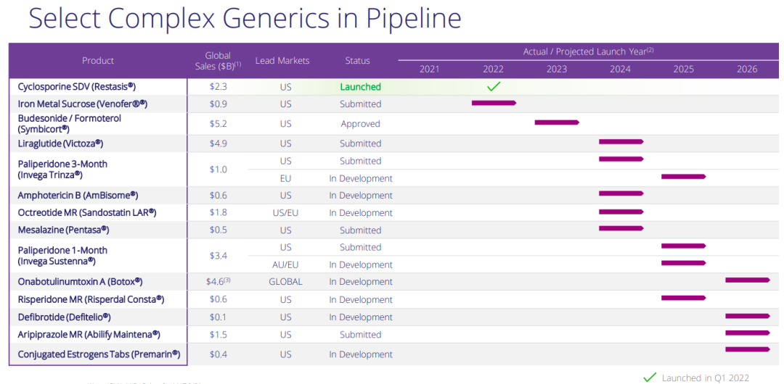Click the $3.4 sales value for Paliperidone 1-Month
The image size is (784, 384).
(219, 256)
